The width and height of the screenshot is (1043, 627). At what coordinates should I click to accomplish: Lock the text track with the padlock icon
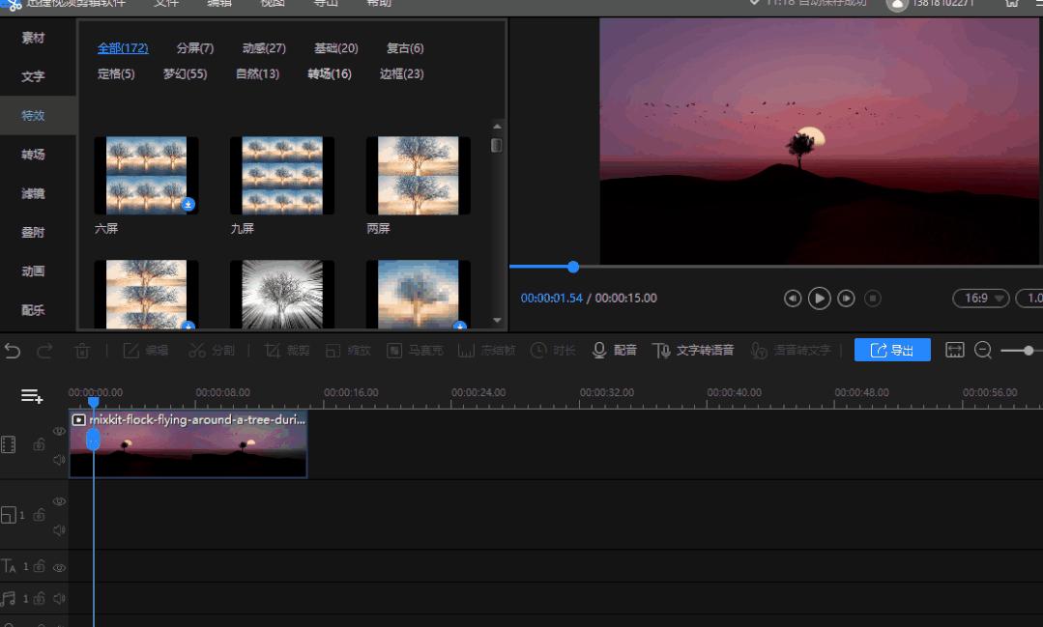40,567
